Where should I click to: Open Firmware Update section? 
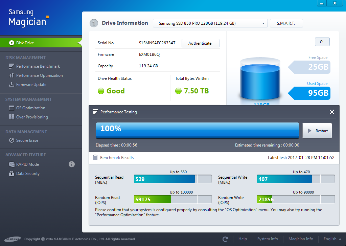31,85
